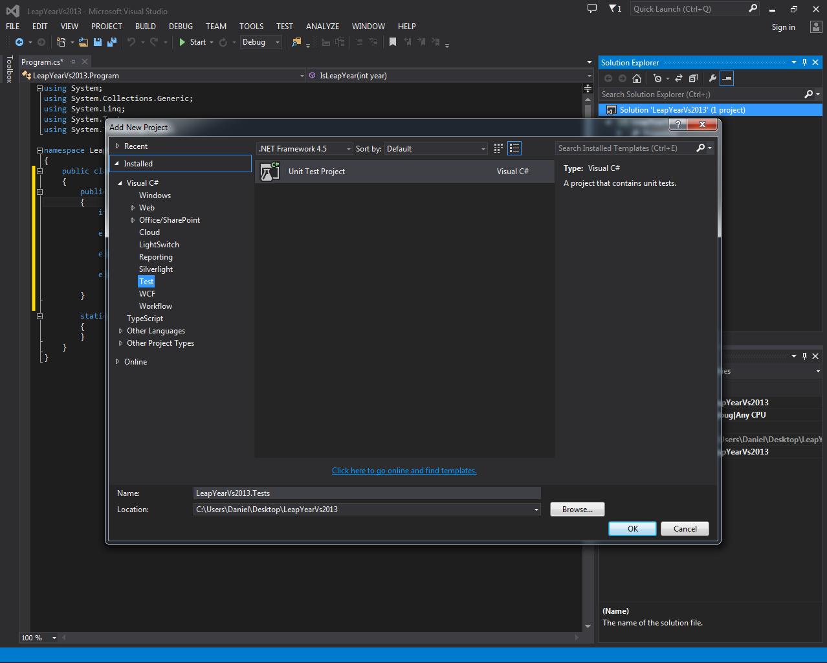Expand the Other Languages node

120,331
